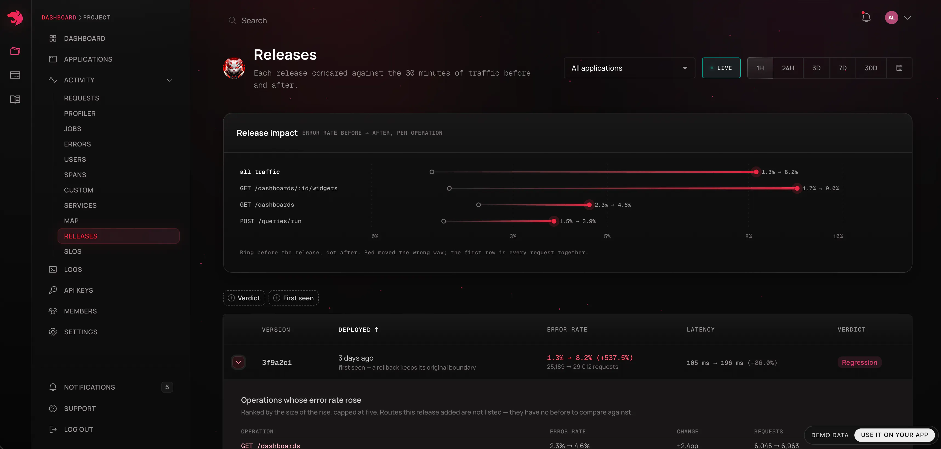
Task: Click the Members people icon
Action: pos(53,311)
